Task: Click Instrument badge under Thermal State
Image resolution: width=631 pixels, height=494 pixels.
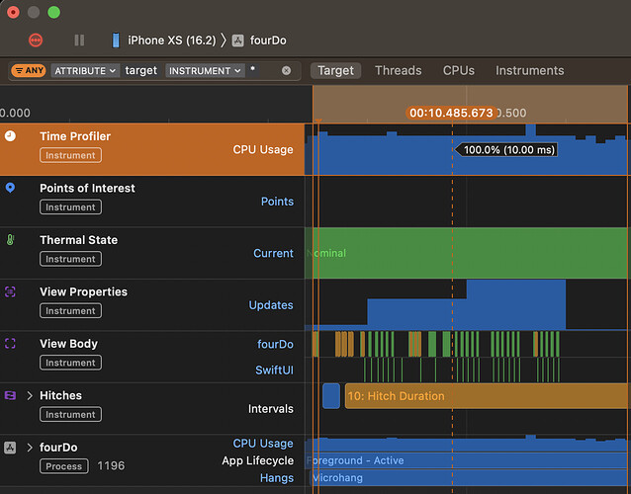Action: tap(70, 259)
